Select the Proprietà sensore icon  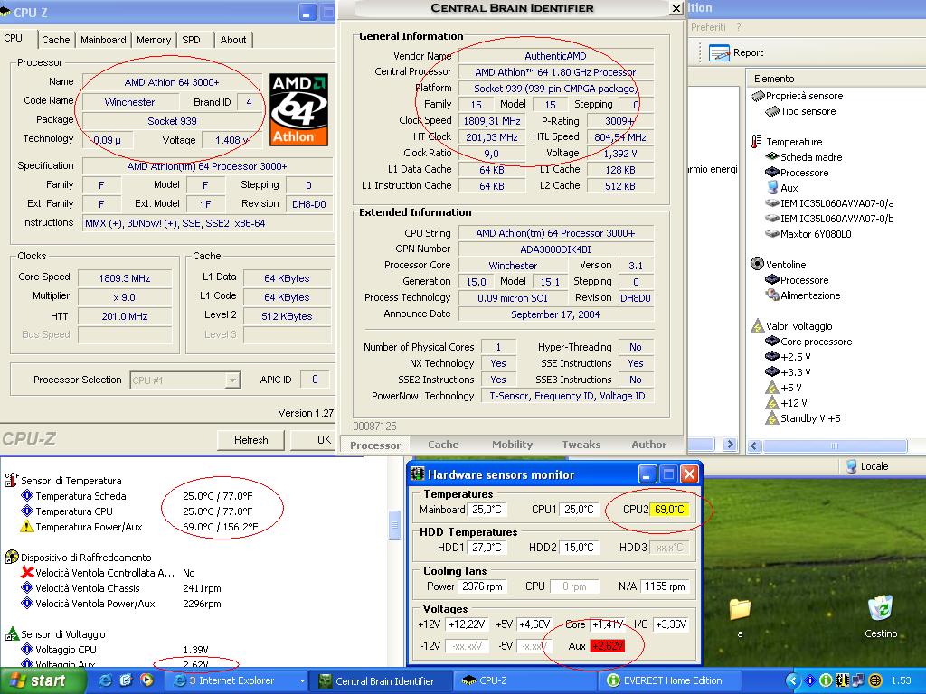(758, 96)
